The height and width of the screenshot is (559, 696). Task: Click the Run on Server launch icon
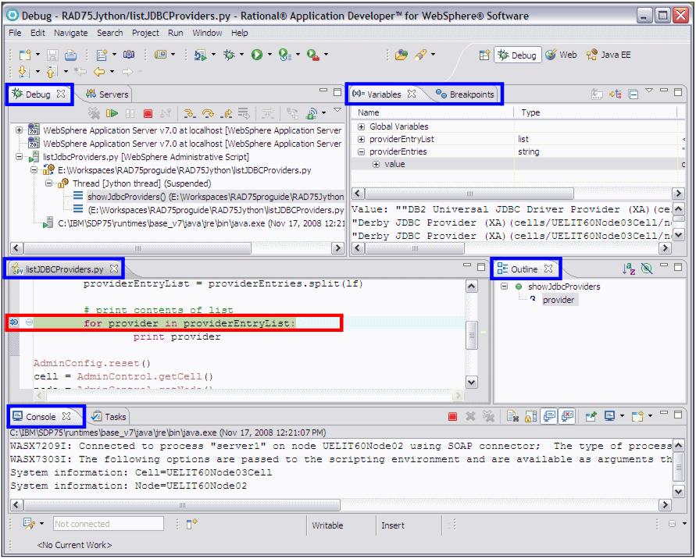pyautogui.click(x=200, y=55)
